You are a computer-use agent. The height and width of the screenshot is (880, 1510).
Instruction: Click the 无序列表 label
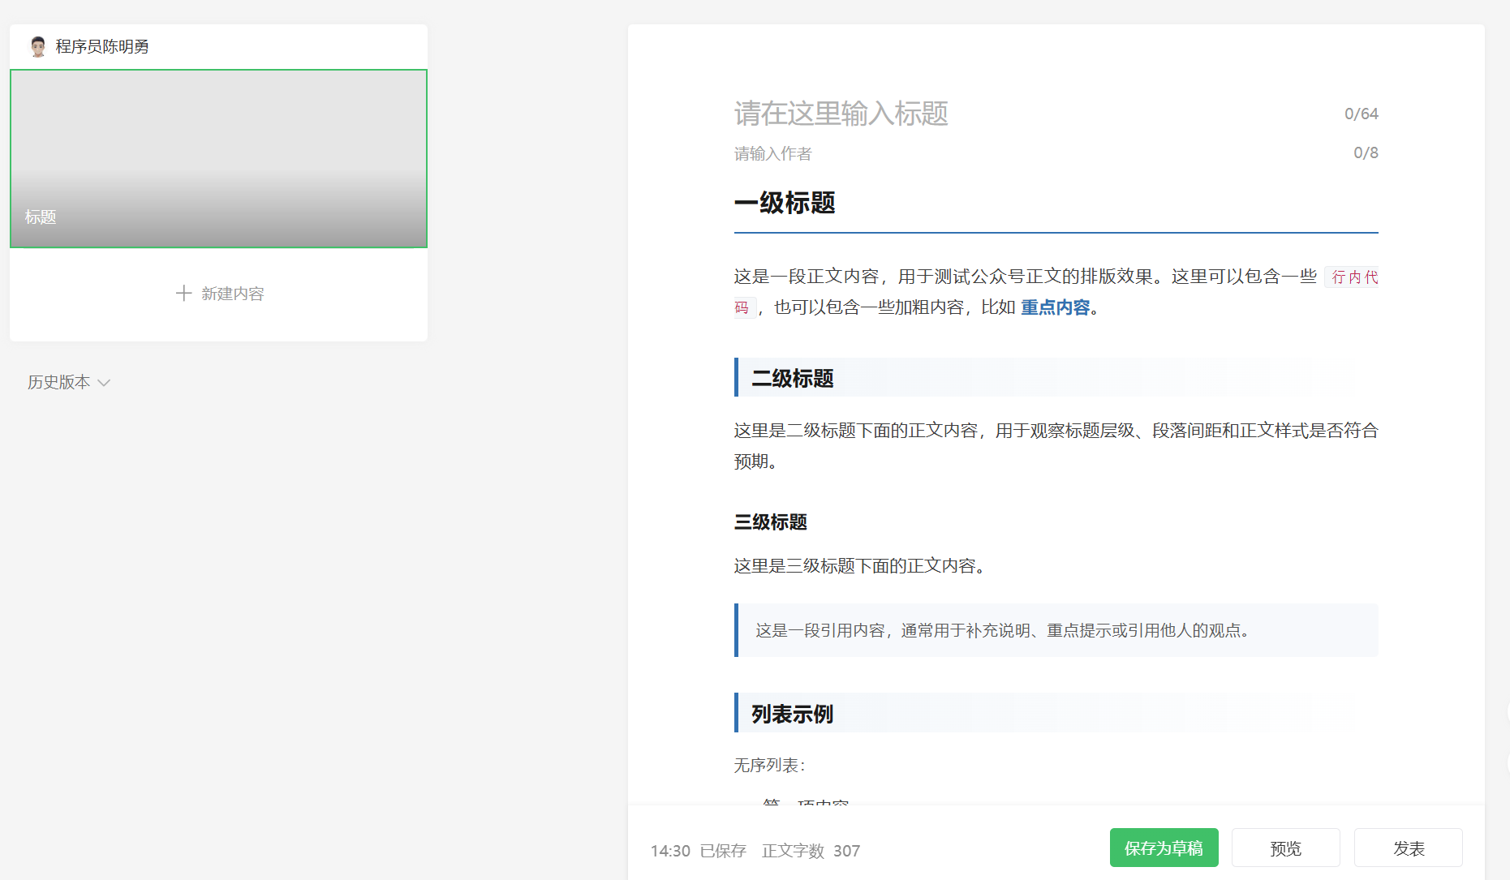[x=769, y=765]
